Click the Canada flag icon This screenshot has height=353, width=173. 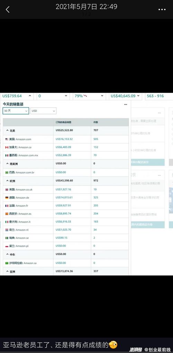(7, 147)
